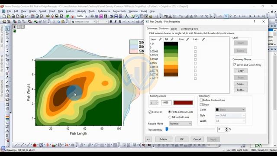This screenshot has height=156, width=277.
Task: Click the Load... colormap theme button
Action: point(241,90)
